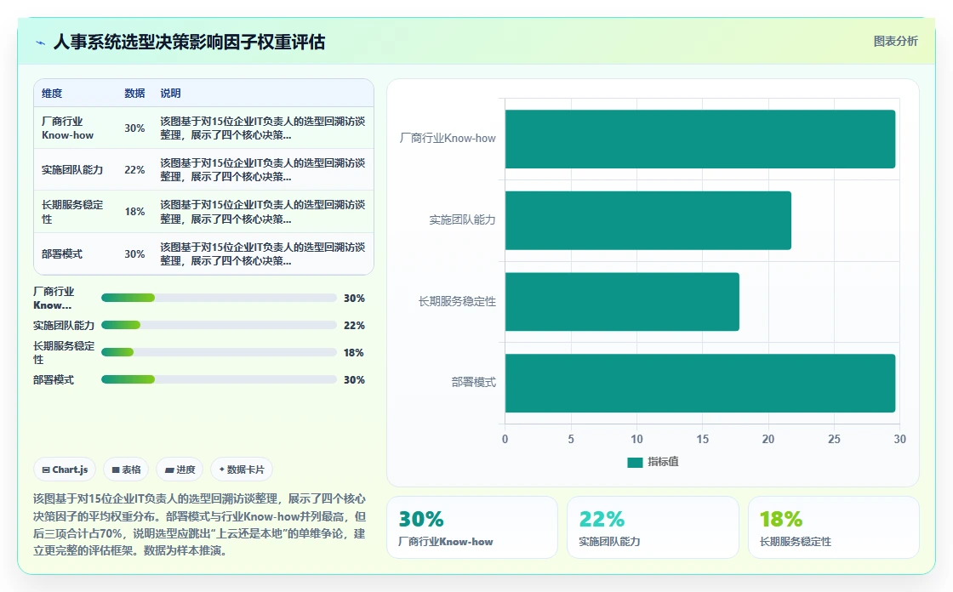Screen dimensions: 953x592
Task: Click the chart axis label 长期服务稳定性
Action: (457, 301)
